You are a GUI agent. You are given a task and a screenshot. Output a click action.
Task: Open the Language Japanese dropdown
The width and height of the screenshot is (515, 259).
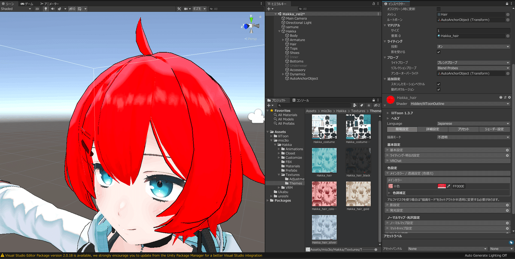[x=473, y=123]
